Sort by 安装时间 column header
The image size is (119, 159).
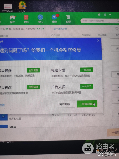click(86, 35)
